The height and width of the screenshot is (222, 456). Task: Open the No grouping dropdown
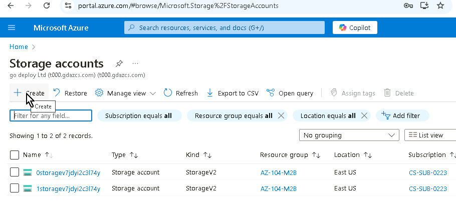(x=349, y=135)
